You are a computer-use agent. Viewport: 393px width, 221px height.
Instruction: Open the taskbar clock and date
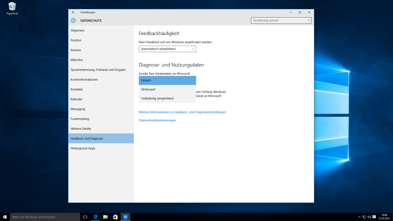pos(384,217)
